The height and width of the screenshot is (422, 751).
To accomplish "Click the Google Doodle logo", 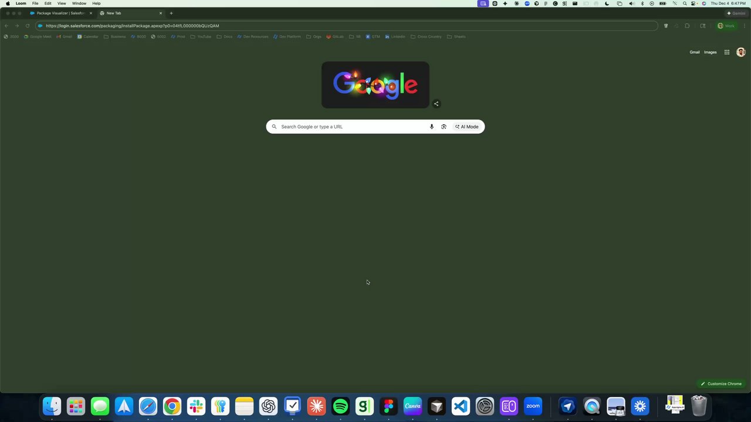I will (x=375, y=85).
